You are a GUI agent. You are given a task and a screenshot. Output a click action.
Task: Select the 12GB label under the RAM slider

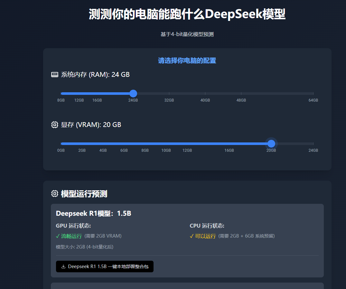point(79,100)
